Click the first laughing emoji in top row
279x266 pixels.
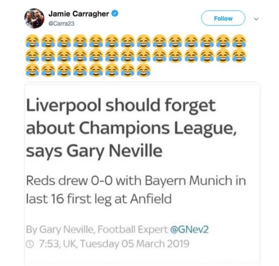[x=32, y=41]
